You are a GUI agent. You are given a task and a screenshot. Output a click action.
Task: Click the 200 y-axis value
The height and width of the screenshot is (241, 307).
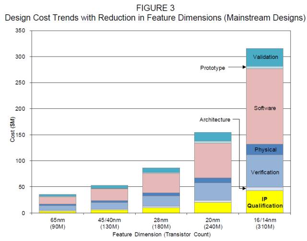20,109
